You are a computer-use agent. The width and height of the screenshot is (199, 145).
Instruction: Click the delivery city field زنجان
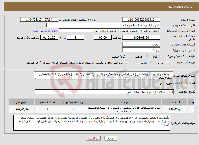point(141,50)
